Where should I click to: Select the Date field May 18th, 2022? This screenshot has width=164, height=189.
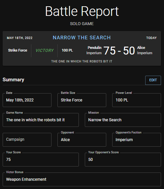coord(27,100)
